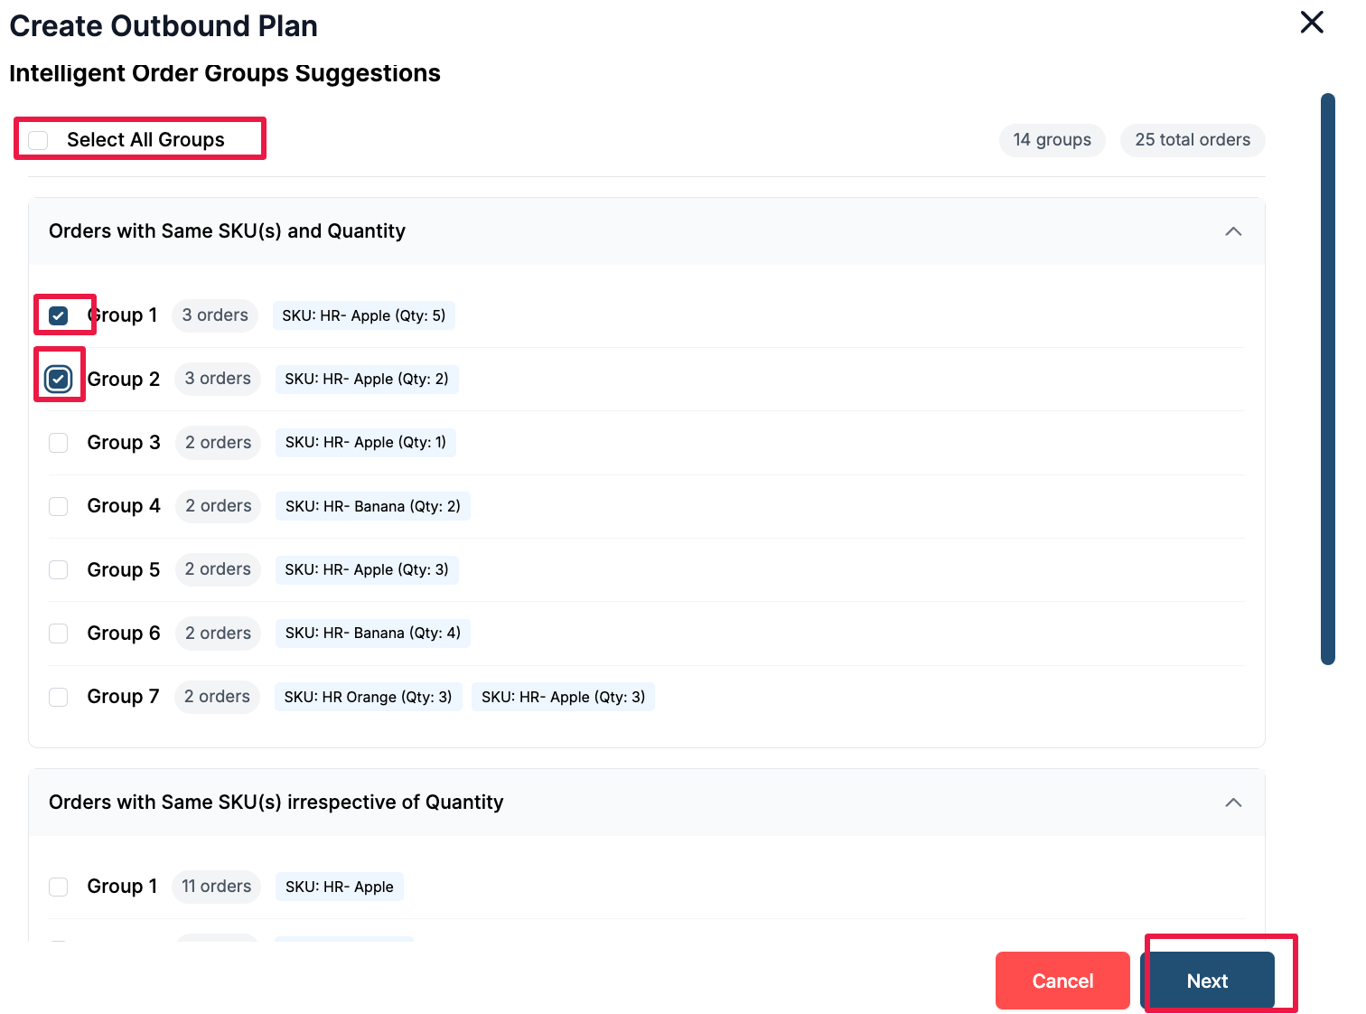This screenshot has height=1014, width=1366.
Task: Select the Group 3 checkbox
Action: pyautogui.click(x=59, y=443)
